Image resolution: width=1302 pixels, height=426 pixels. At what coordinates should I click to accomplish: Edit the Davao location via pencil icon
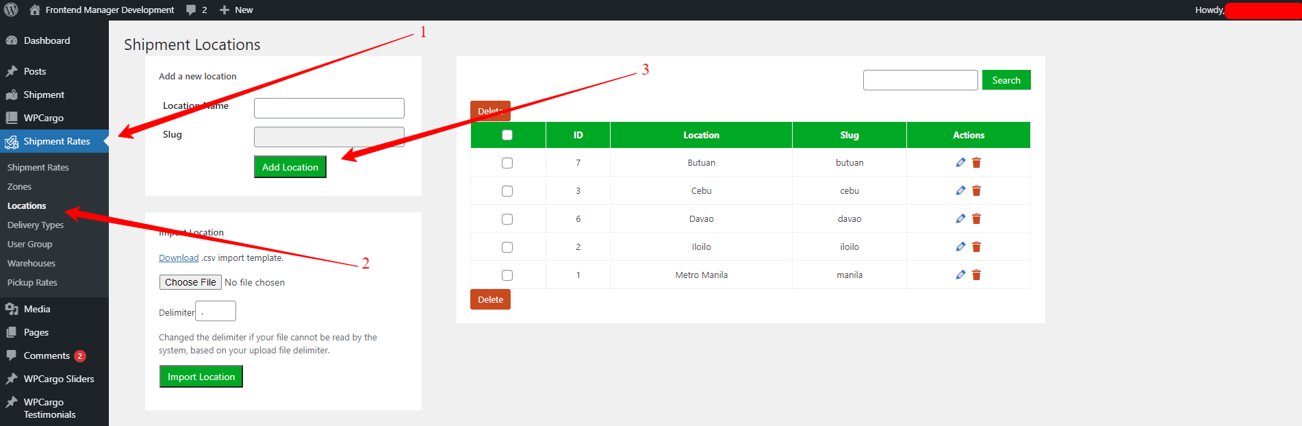pyautogui.click(x=960, y=218)
